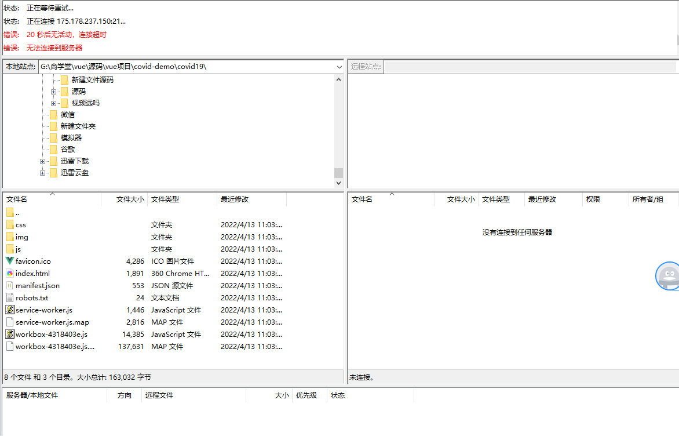Click the 远程文件 queue column header

[x=194, y=395]
